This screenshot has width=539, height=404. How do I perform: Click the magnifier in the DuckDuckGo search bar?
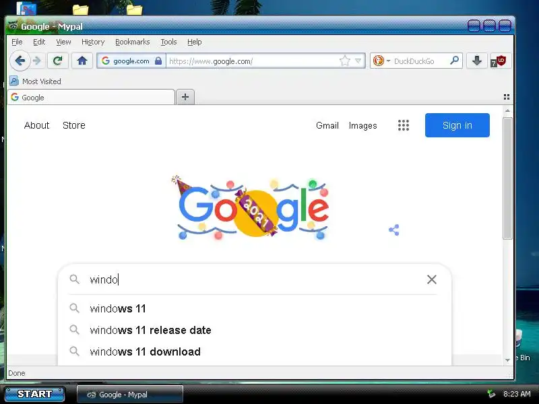(x=454, y=61)
